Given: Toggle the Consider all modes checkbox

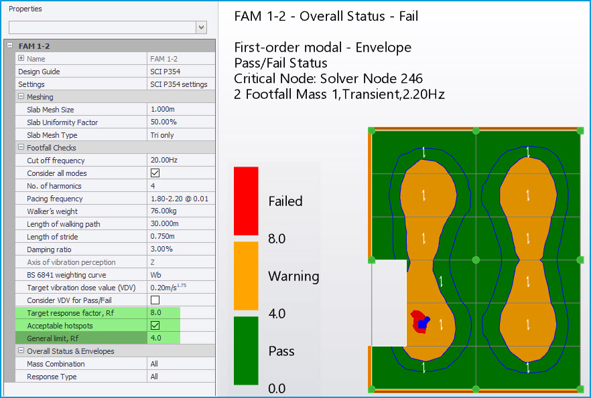Looking at the screenshot, I should click(x=155, y=173).
